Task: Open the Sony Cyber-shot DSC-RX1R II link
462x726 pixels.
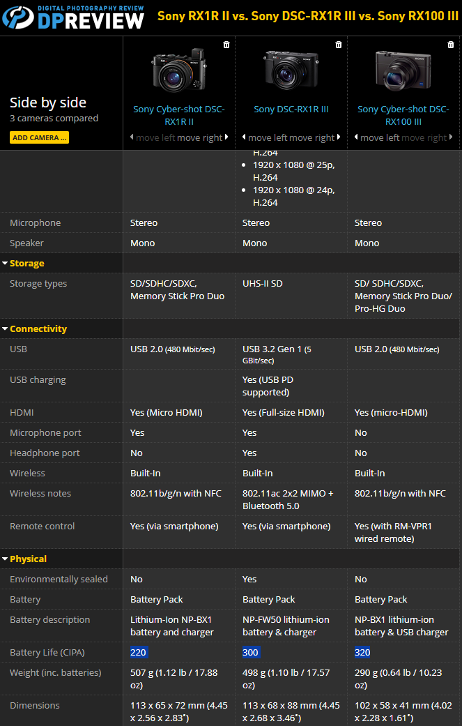Action: (179, 115)
